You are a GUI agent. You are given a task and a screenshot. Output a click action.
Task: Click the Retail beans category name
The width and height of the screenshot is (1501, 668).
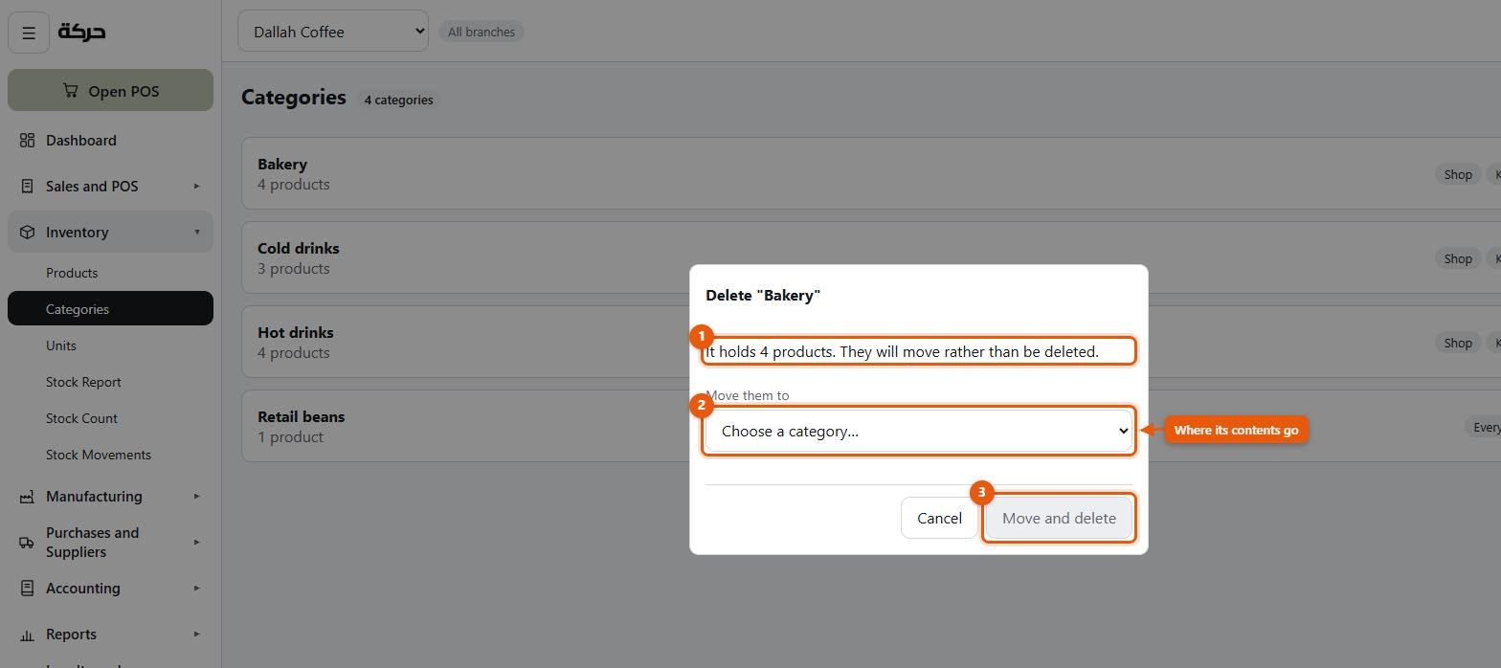coord(301,417)
